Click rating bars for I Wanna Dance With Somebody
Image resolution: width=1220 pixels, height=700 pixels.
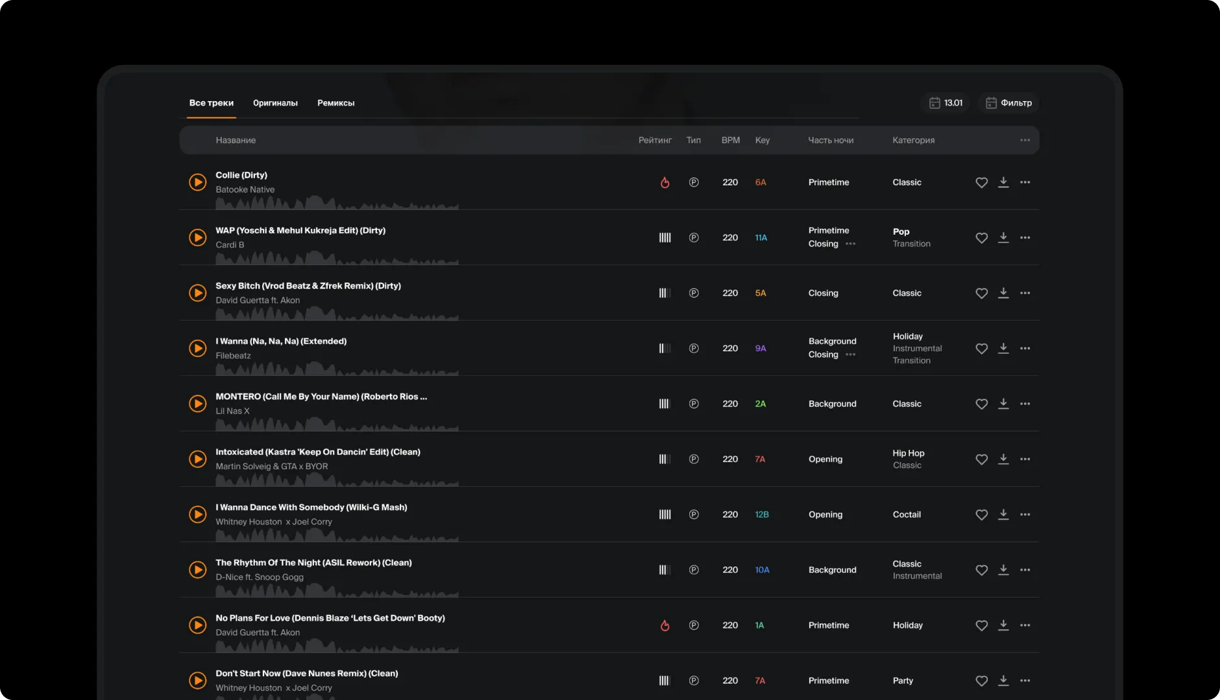pos(665,515)
